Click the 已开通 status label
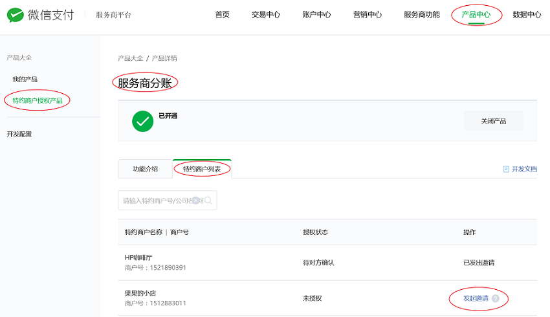Viewport: 550px width, 317px height. [168, 116]
